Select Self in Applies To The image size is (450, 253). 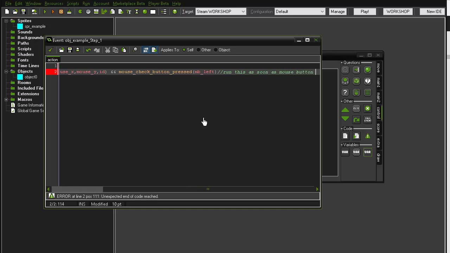pos(188,50)
